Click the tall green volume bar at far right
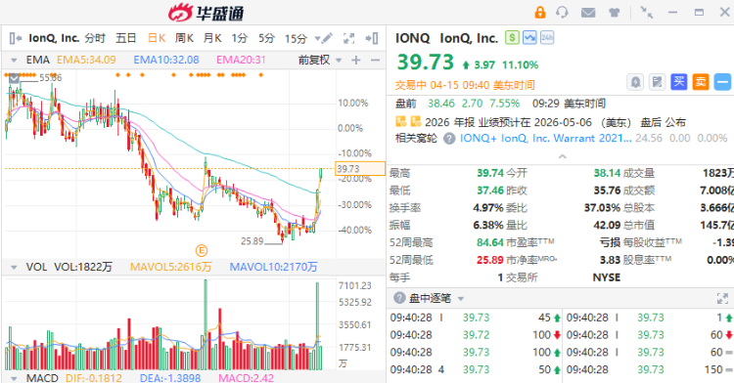Screen dimensions: 734x383 click(317, 326)
